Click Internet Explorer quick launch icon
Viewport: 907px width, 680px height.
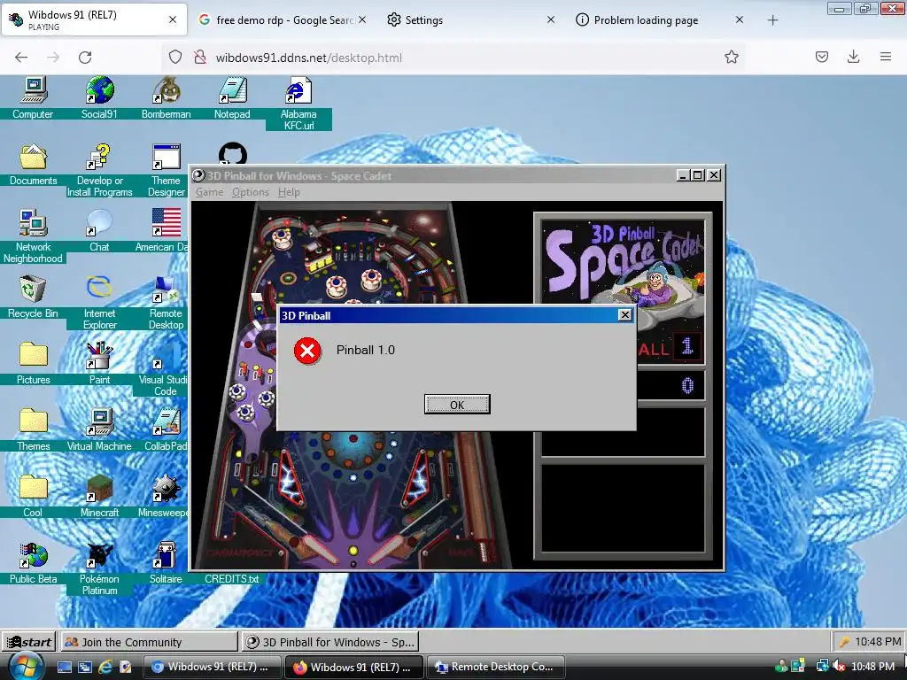pyautogui.click(x=106, y=667)
